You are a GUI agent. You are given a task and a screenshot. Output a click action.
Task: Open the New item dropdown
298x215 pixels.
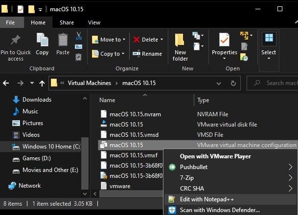point(198,36)
